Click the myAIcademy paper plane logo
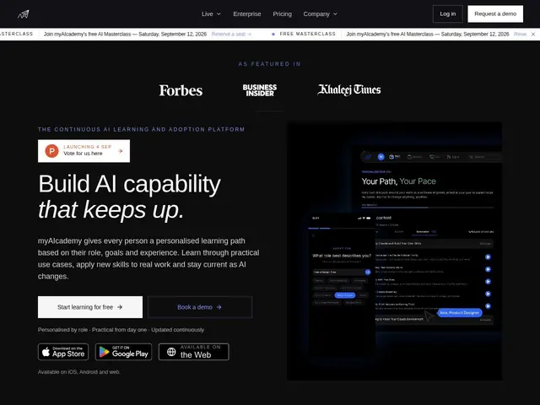The width and height of the screenshot is (540, 405). tap(24, 14)
